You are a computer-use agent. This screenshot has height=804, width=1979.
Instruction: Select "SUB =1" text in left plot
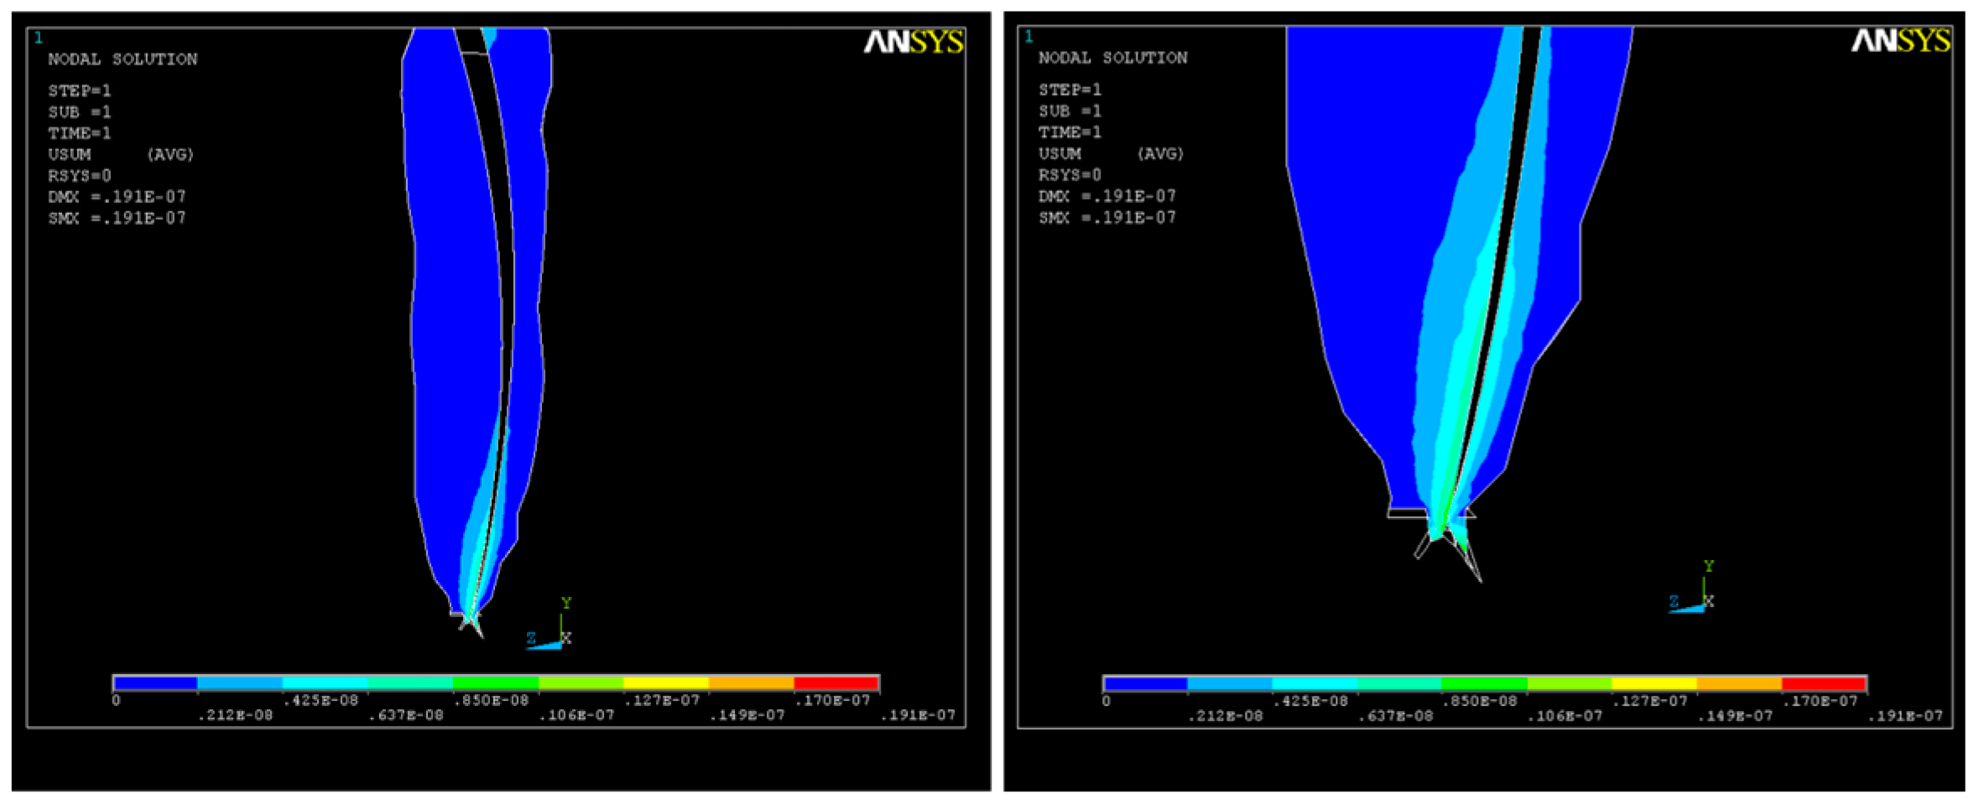click(80, 112)
